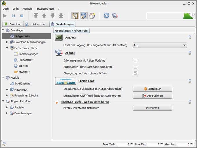Click the speed graph display
This screenshot has height=148, width=197.
point(171,16)
